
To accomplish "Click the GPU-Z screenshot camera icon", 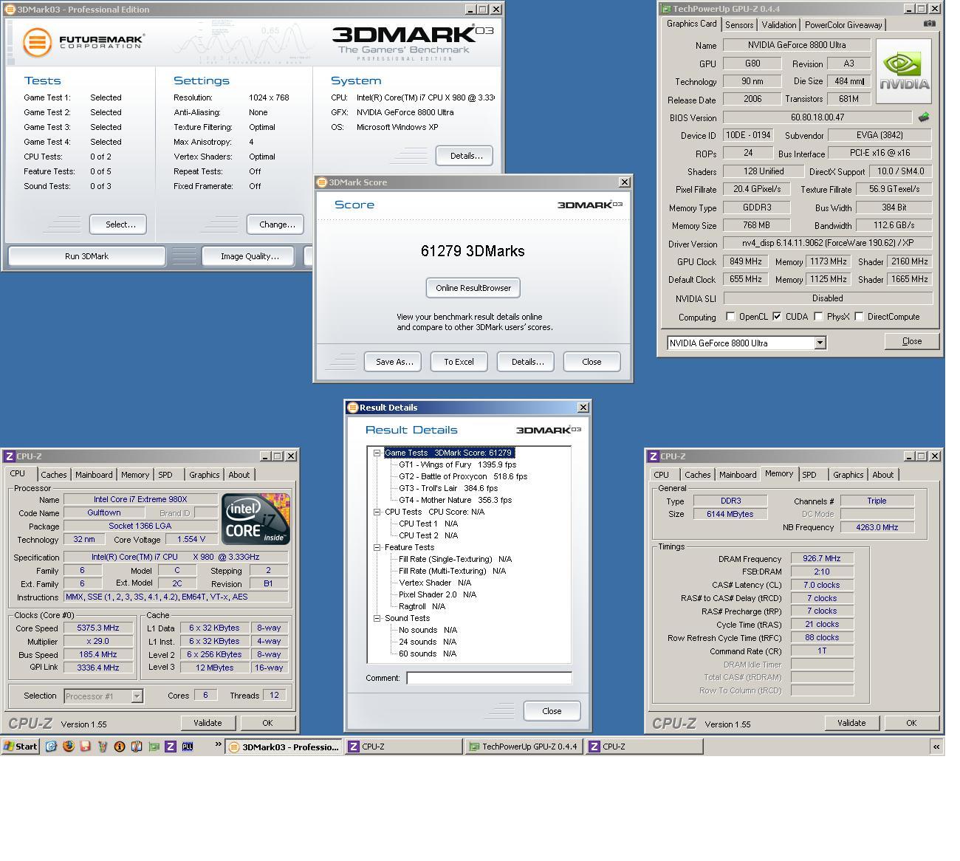I will (929, 24).
